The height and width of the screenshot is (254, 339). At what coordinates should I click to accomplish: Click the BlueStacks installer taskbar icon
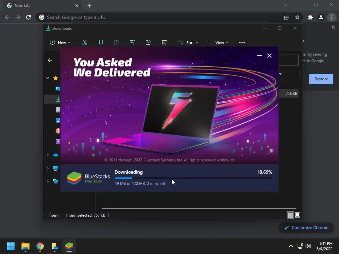pyautogui.click(x=69, y=246)
